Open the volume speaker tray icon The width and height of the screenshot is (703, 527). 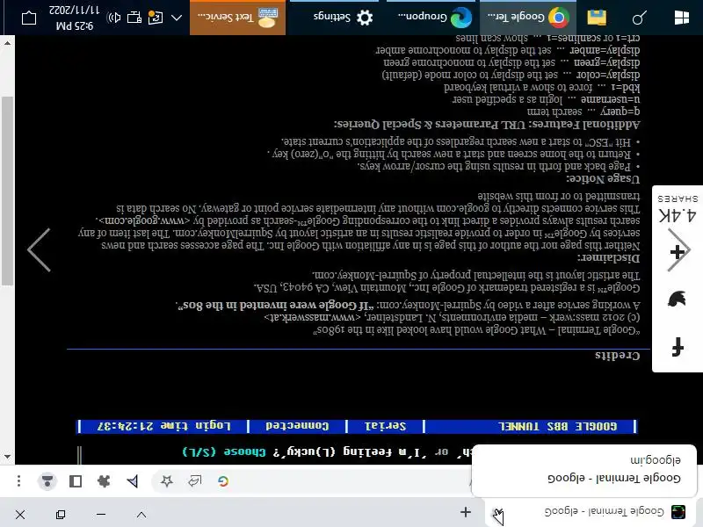tap(114, 18)
